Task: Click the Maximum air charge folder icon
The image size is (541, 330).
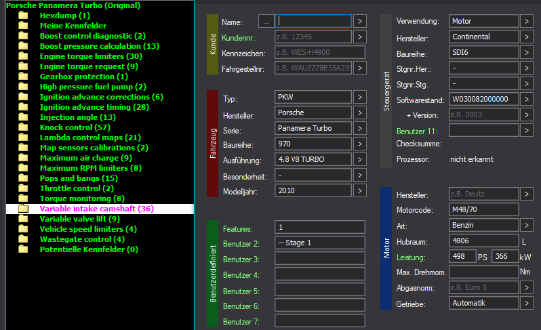Action: coord(23,158)
